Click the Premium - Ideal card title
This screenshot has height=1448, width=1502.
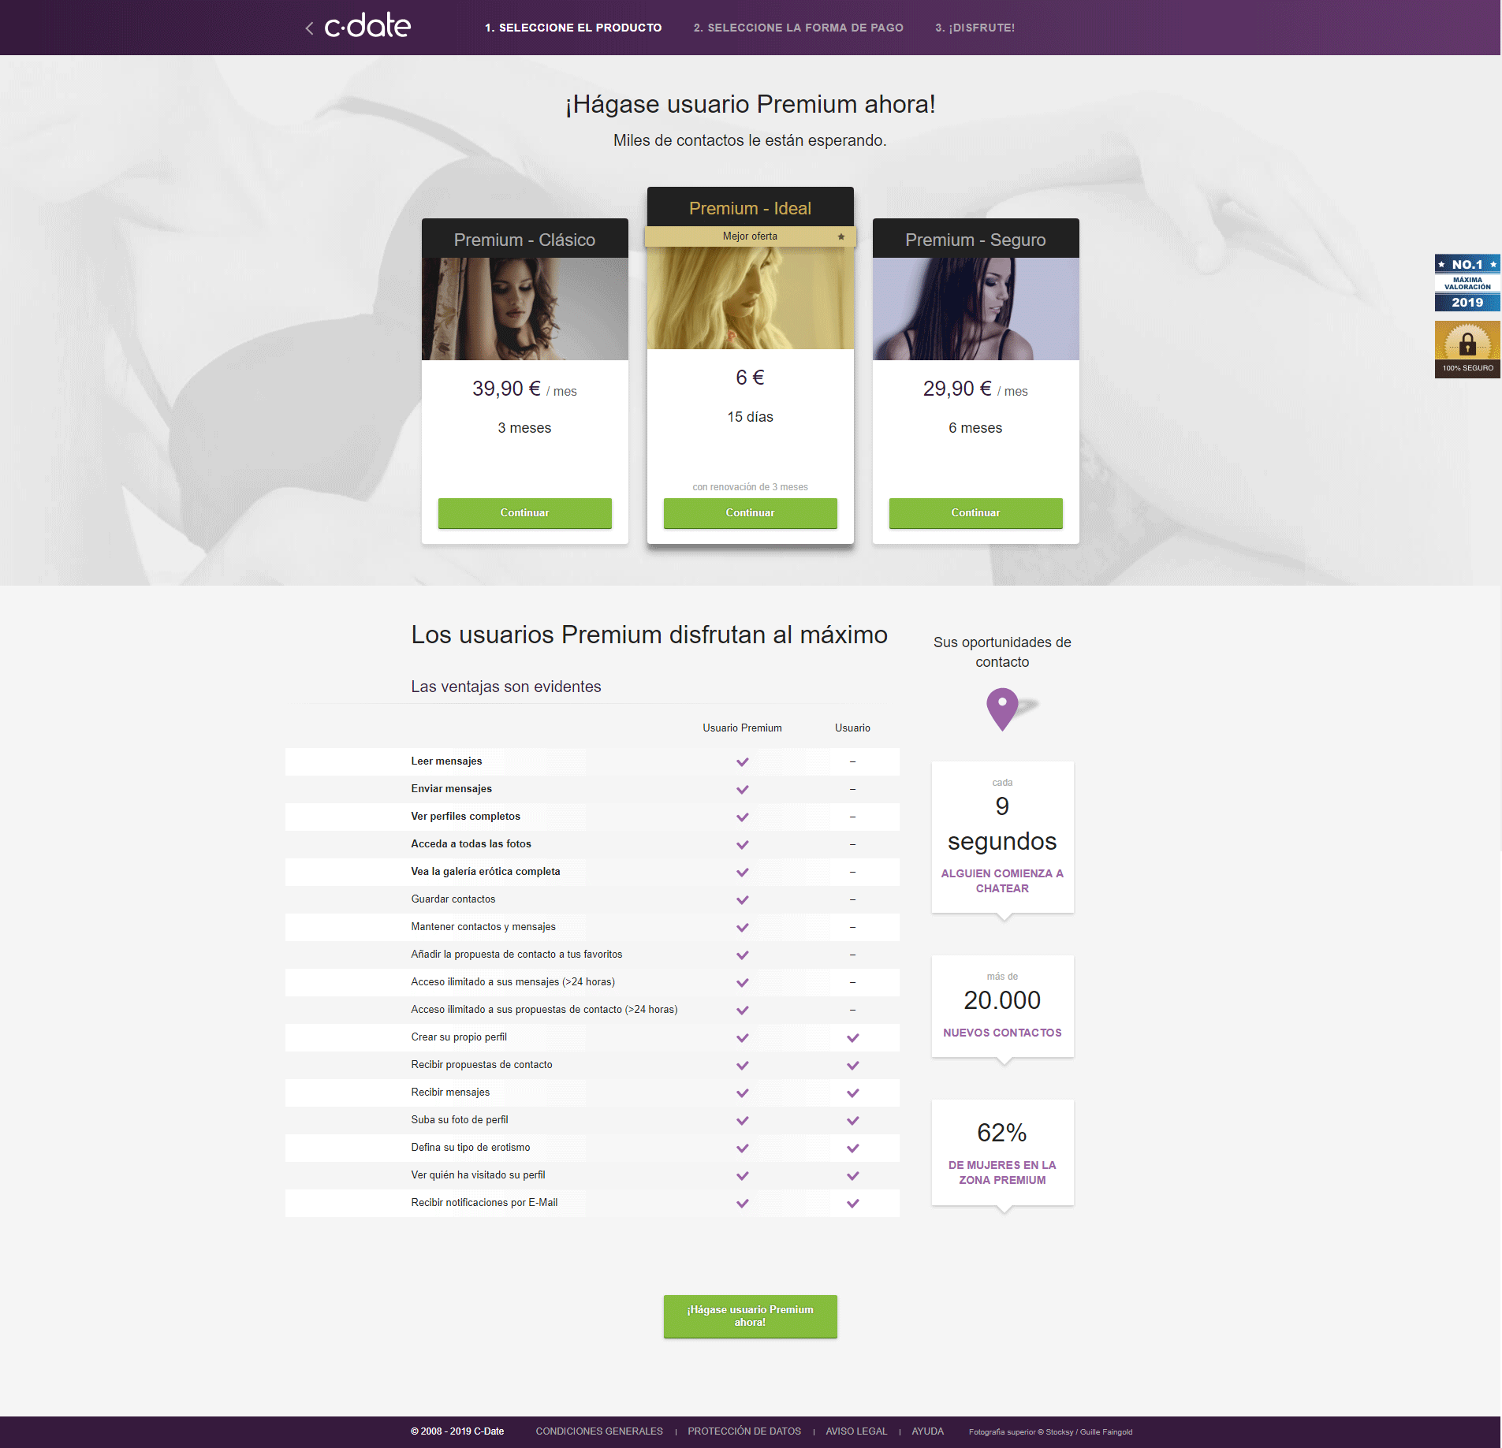pos(750,208)
